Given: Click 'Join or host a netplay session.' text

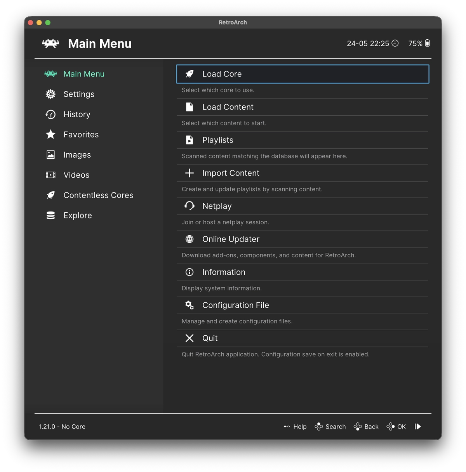Looking at the screenshot, I should pyautogui.click(x=225, y=222).
